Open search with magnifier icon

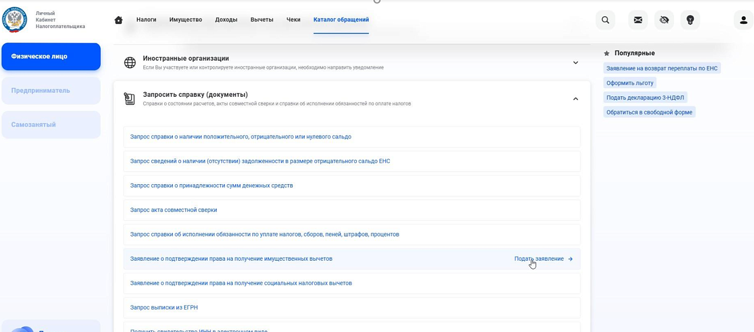click(x=605, y=20)
